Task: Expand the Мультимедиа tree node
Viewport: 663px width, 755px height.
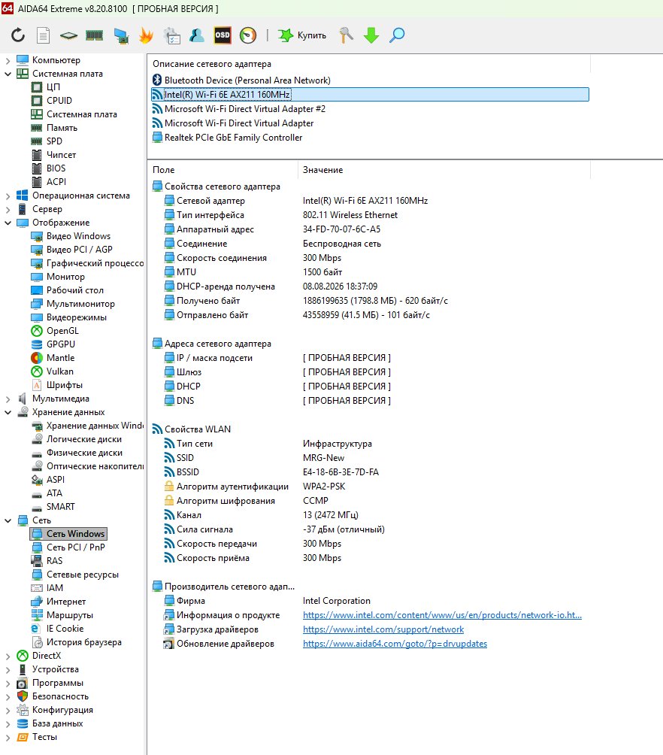Action: [x=8, y=399]
